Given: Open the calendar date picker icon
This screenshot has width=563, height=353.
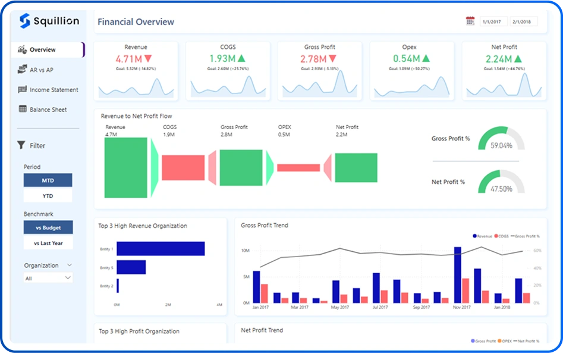Looking at the screenshot, I should coord(470,21).
